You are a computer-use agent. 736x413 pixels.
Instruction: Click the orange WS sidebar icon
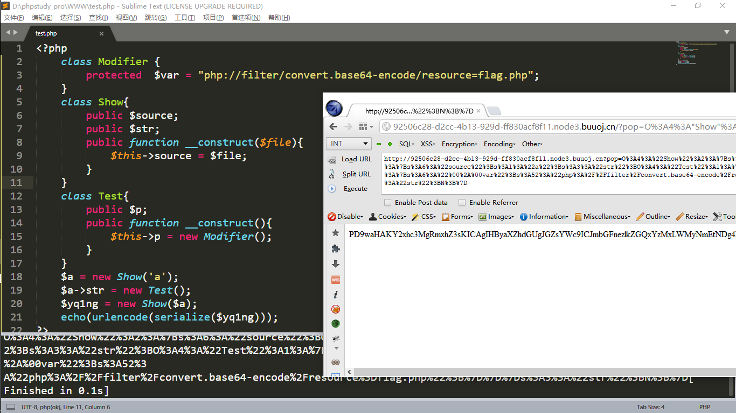pos(336,280)
